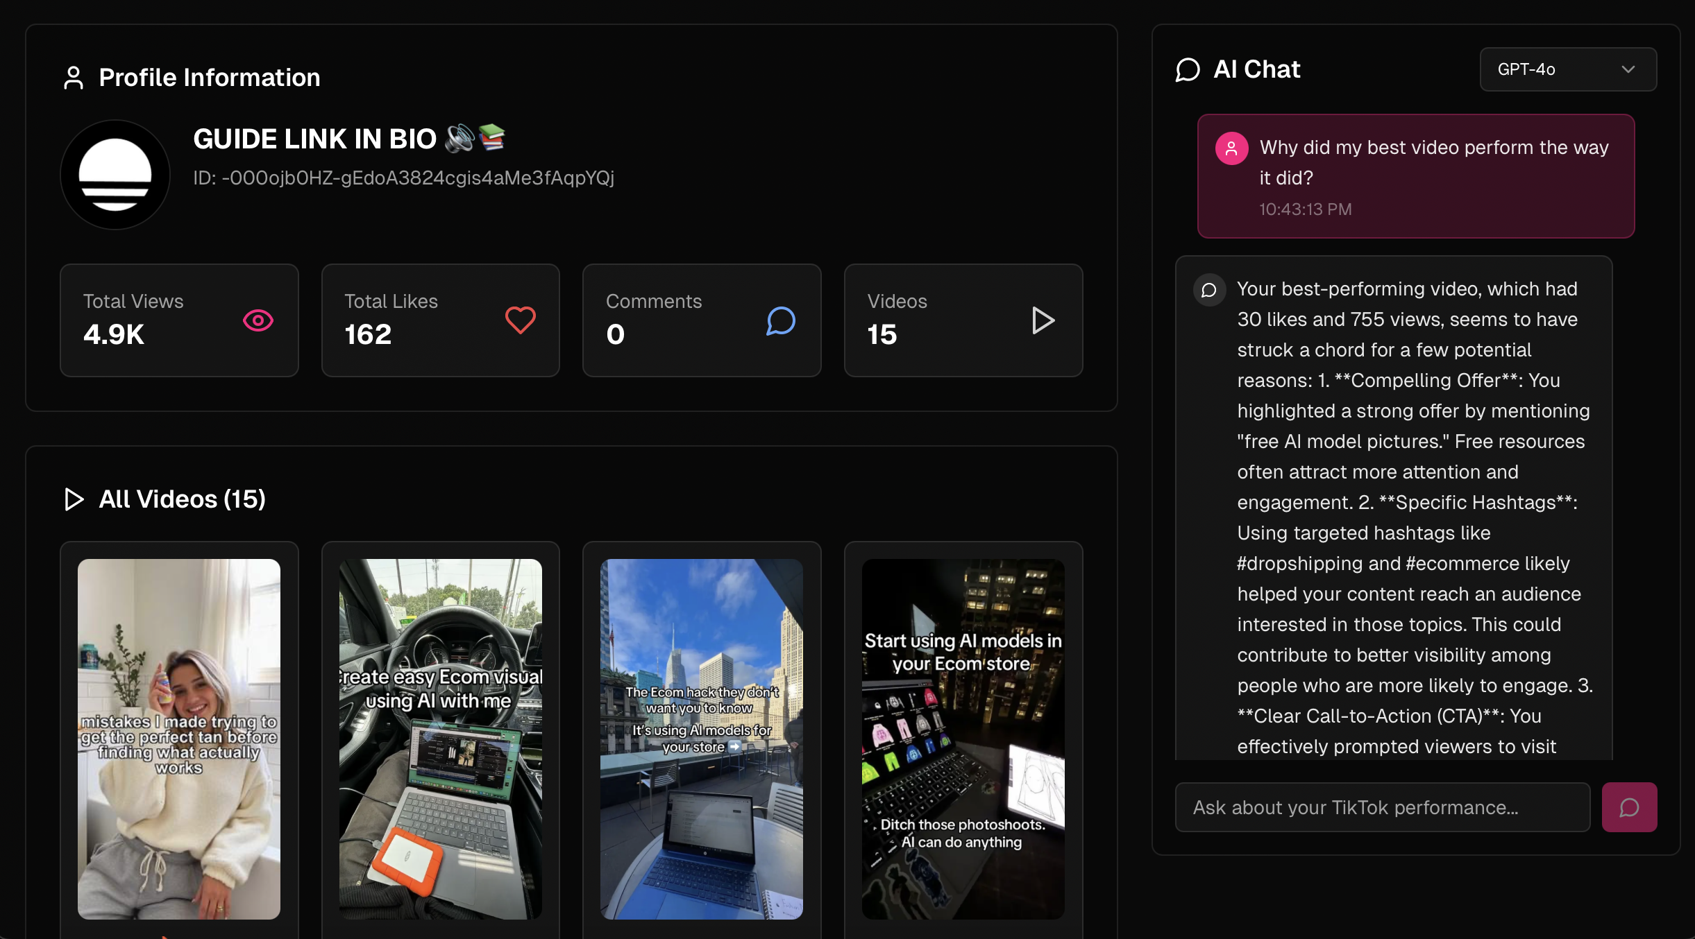Screen dimensions: 1695x939
Task: Click the GUIDE LINK IN BIO profile name
Action: tap(314, 139)
